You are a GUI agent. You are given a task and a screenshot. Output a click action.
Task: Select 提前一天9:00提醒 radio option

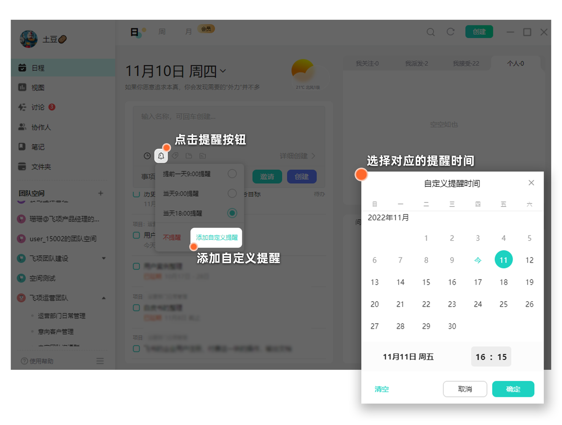[x=232, y=174]
